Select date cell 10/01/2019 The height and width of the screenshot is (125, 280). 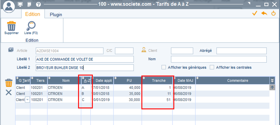coord(102,100)
